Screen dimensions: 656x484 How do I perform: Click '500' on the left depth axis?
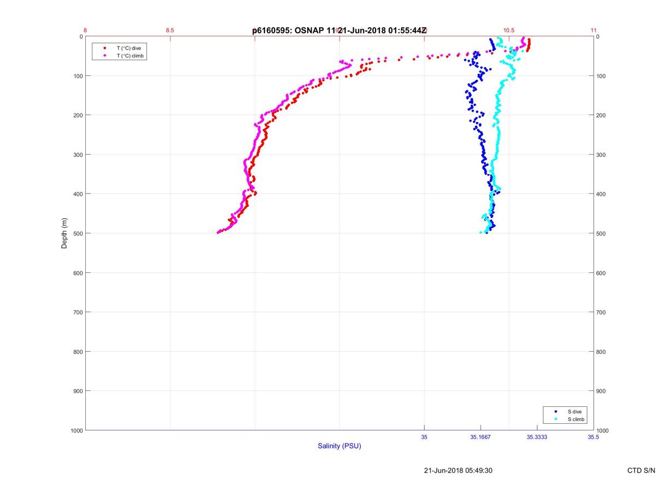(78, 234)
